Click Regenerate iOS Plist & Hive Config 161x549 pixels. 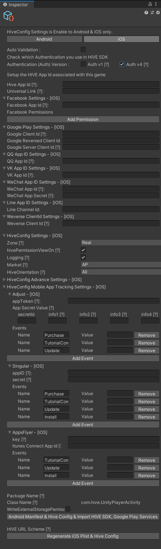[83, 536]
